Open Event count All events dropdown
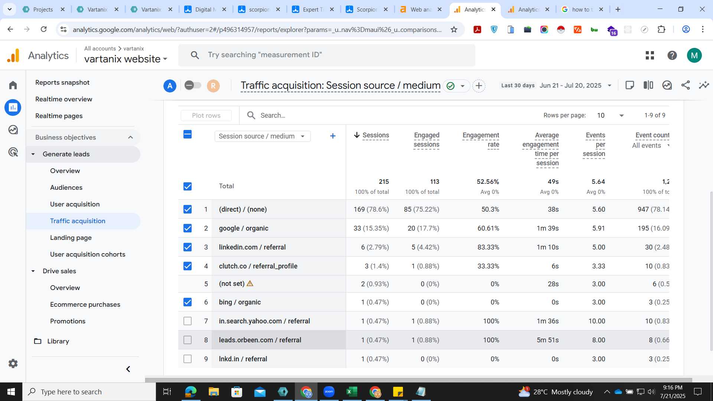The width and height of the screenshot is (713, 401). (x=650, y=146)
